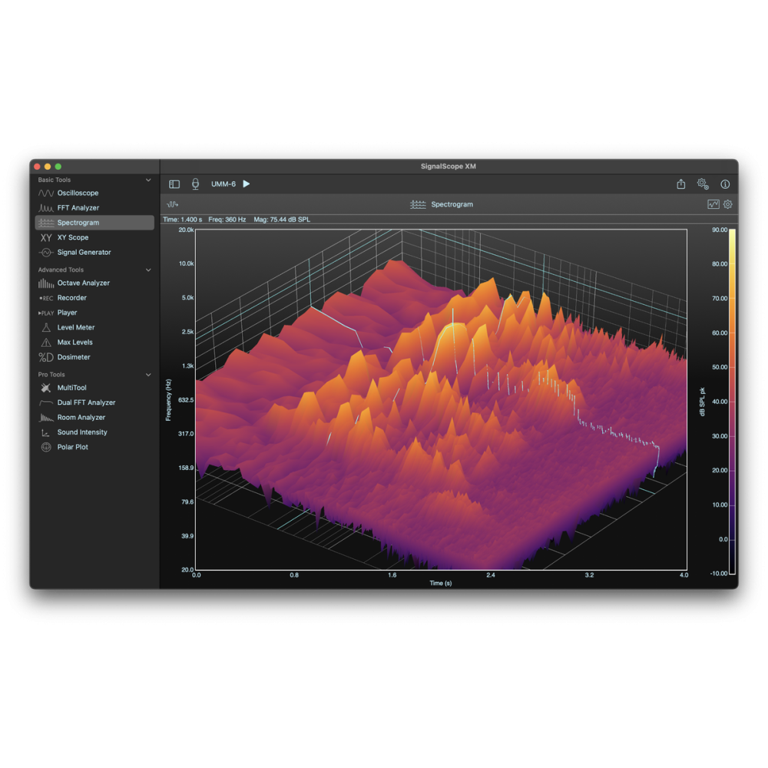
Task: Collapse the Pro Tools section
Action: 148,375
